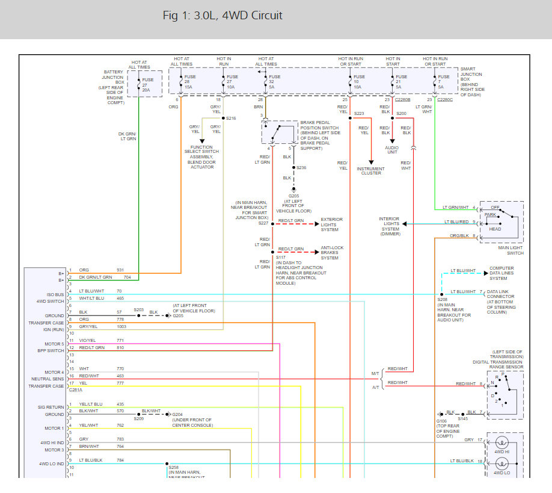Click the brake pedal position switch symbol
Screen dimensions: 552x493
coord(280,132)
